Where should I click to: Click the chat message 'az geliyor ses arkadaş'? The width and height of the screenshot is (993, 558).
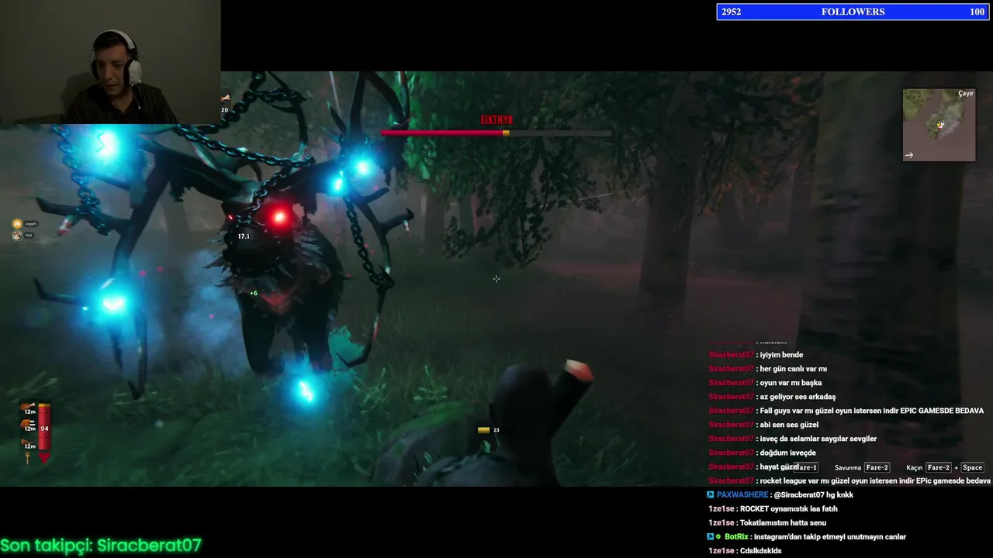pyautogui.click(x=798, y=397)
